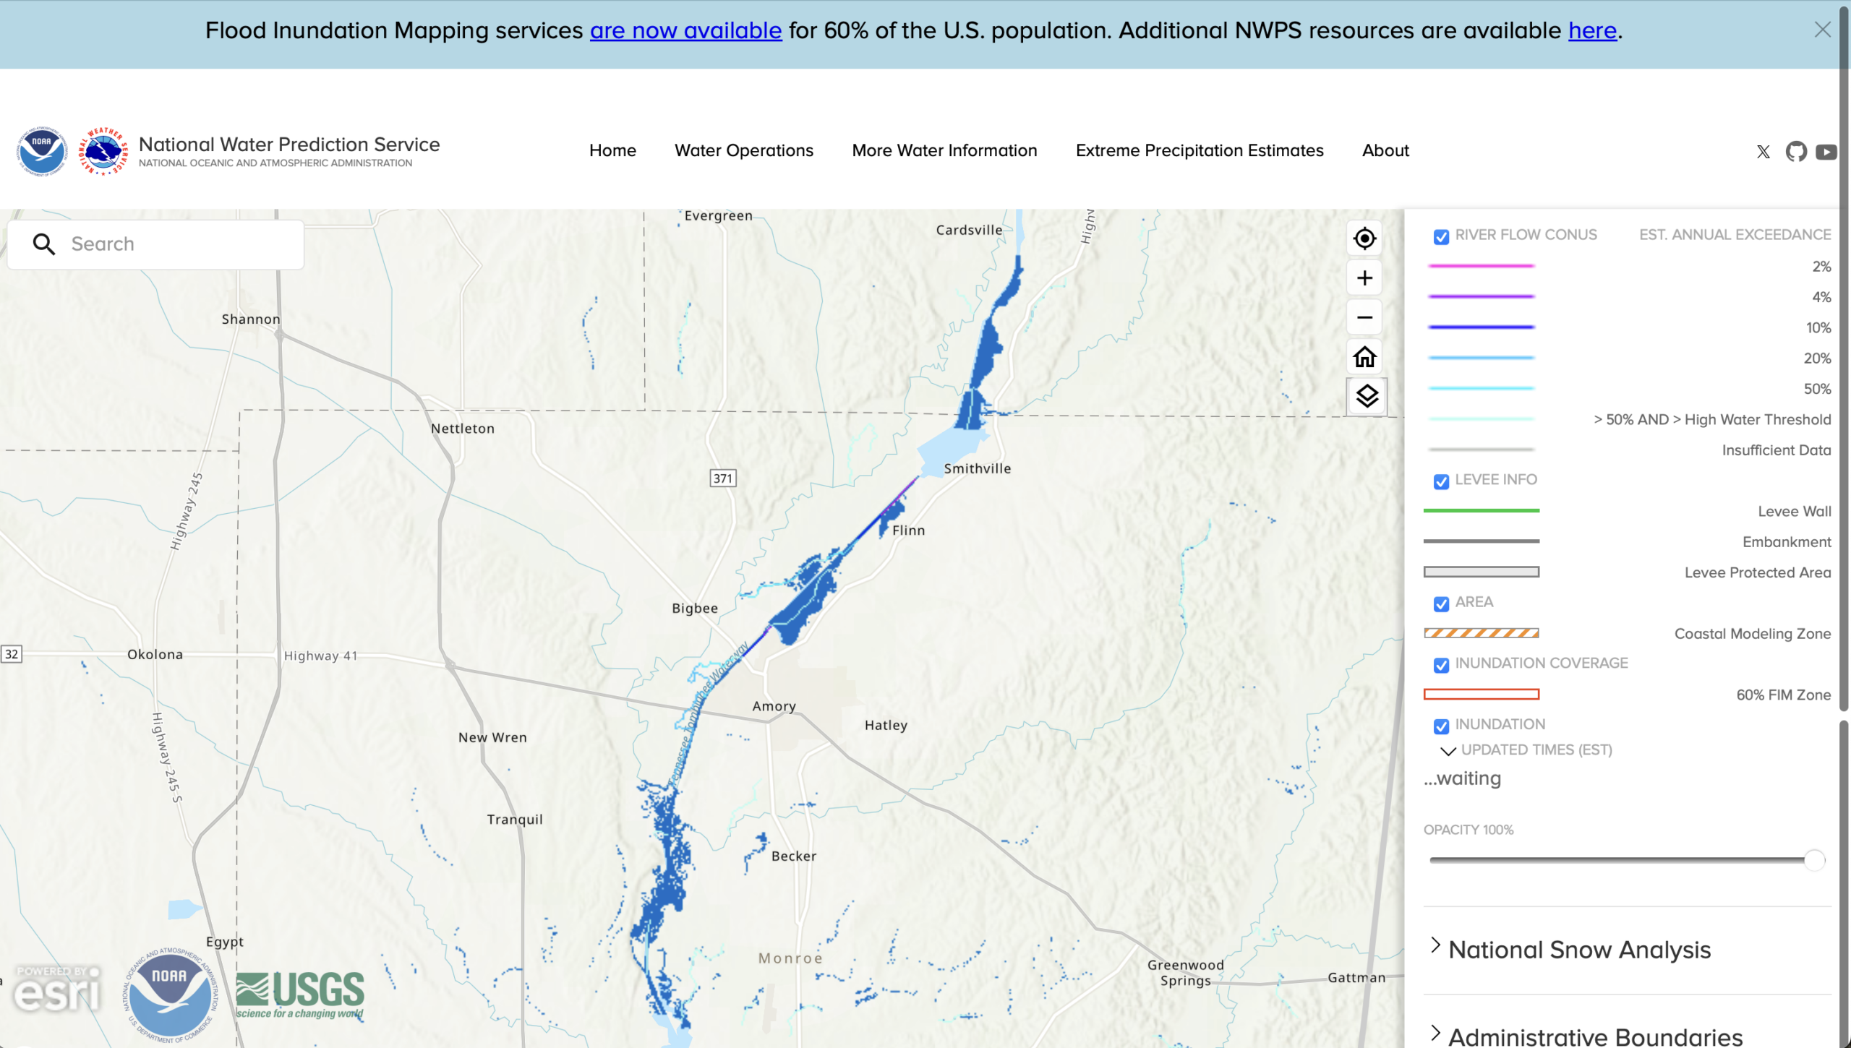Collapse the Updated Times (EST) chevron
Viewport: 1851px width, 1048px height.
point(1448,751)
